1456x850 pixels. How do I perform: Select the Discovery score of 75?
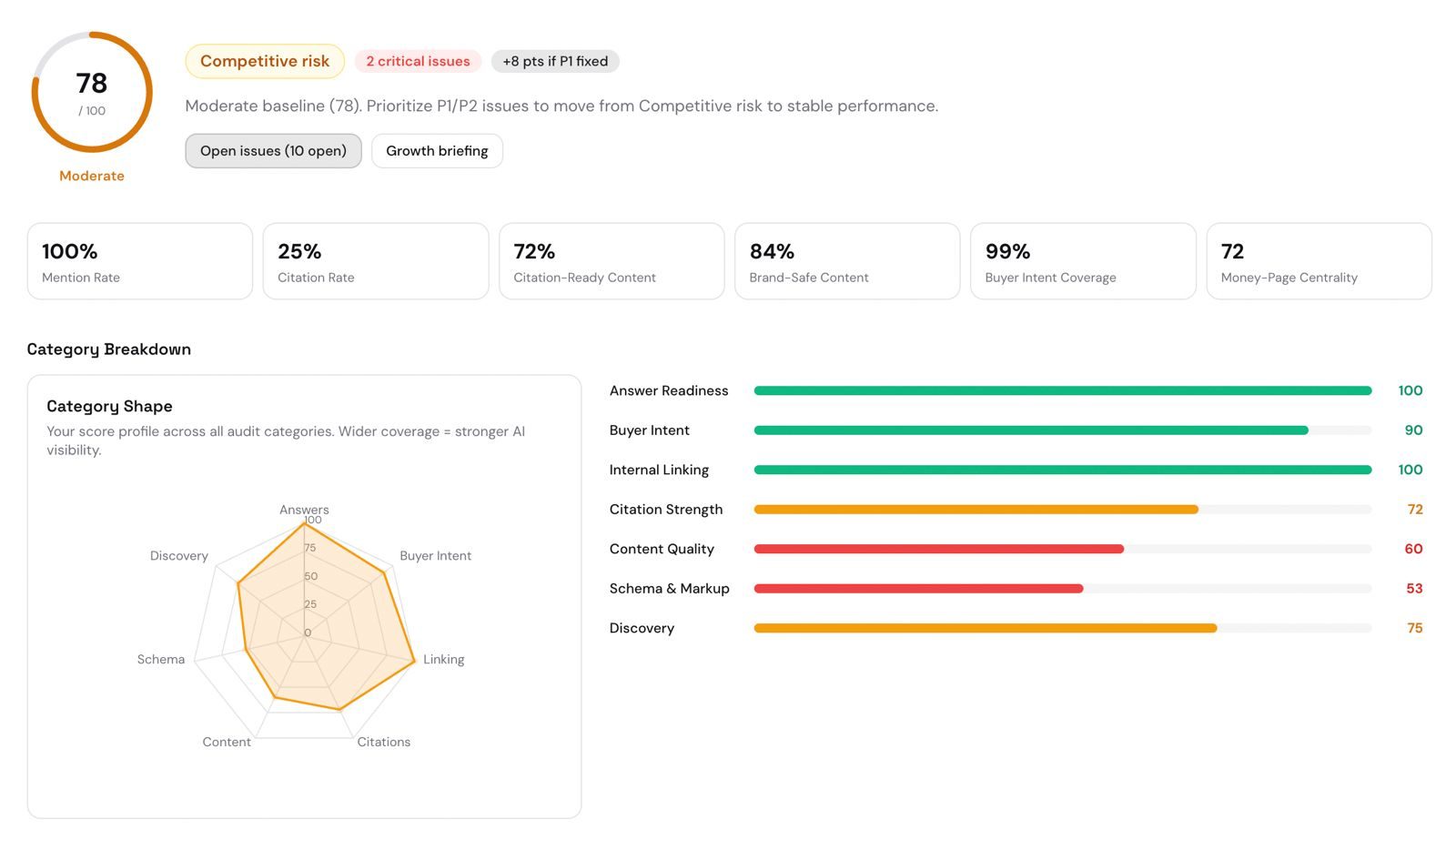pyautogui.click(x=1416, y=628)
